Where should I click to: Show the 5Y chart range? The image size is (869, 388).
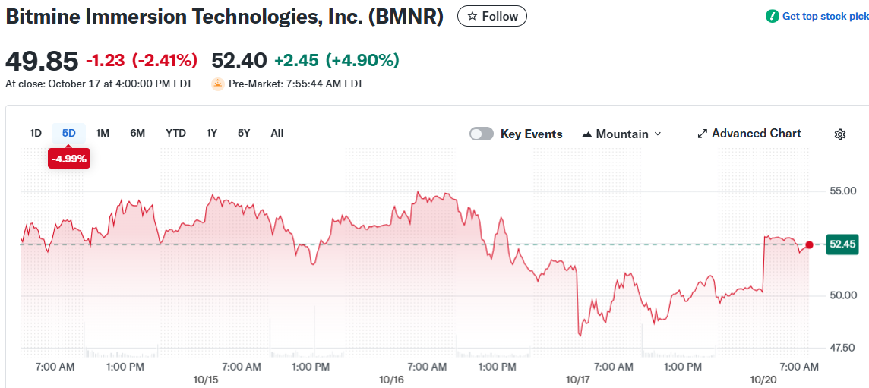pyautogui.click(x=244, y=133)
